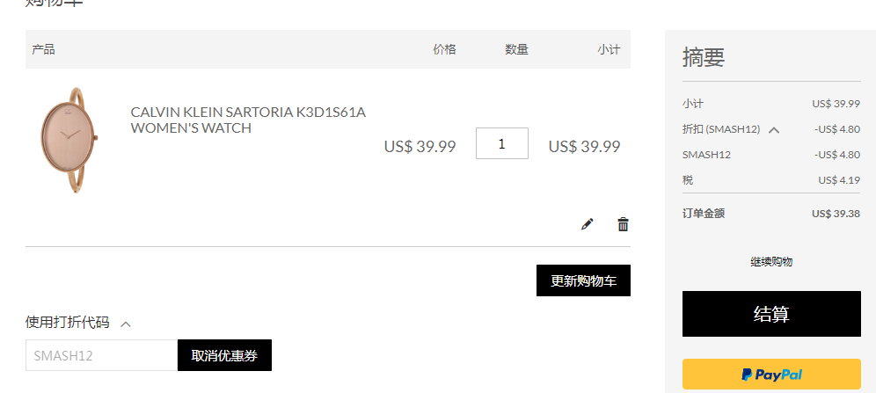Proceed to checkout with the 结算 button
876x393 pixels.
tap(771, 314)
